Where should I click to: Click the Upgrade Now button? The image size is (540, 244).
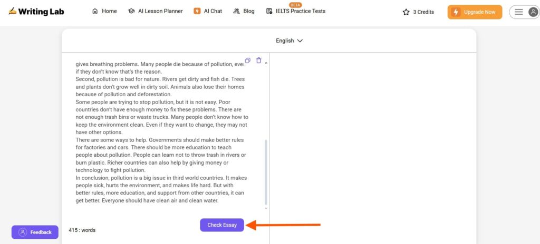pos(475,12)
